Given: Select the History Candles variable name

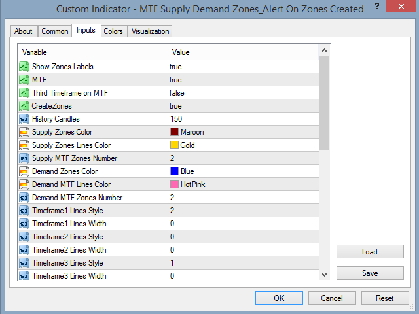Looking at the screenshot, I should pos(56,119).
